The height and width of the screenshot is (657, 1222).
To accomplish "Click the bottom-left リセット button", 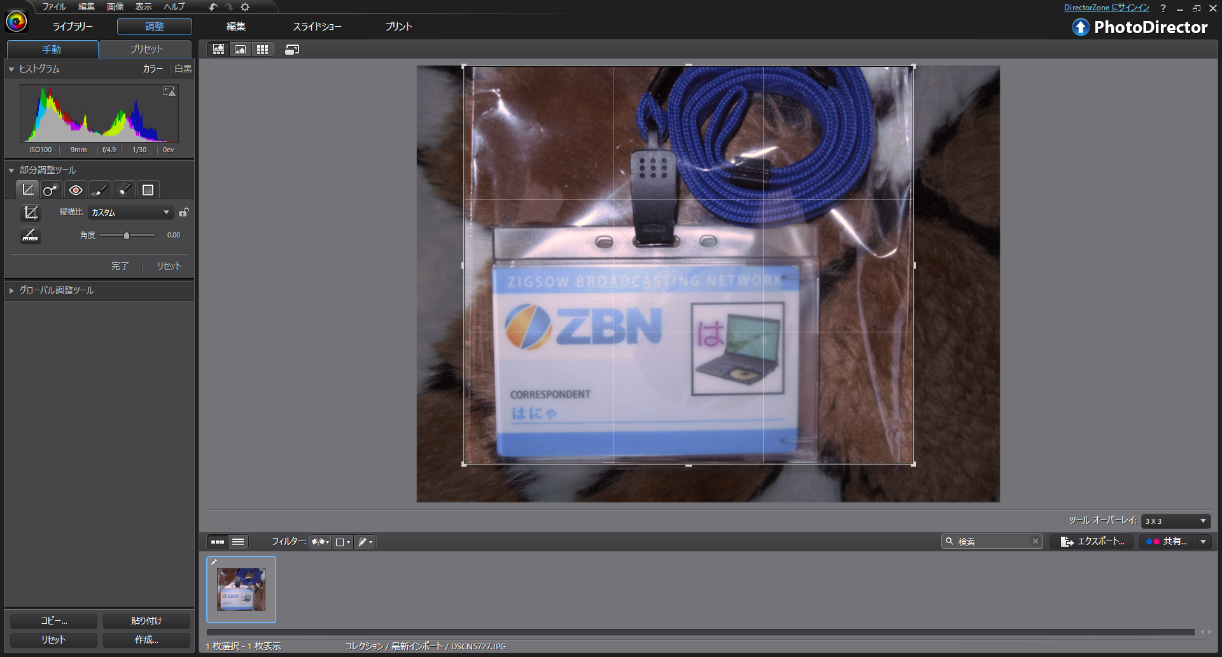I will point(54,640).
